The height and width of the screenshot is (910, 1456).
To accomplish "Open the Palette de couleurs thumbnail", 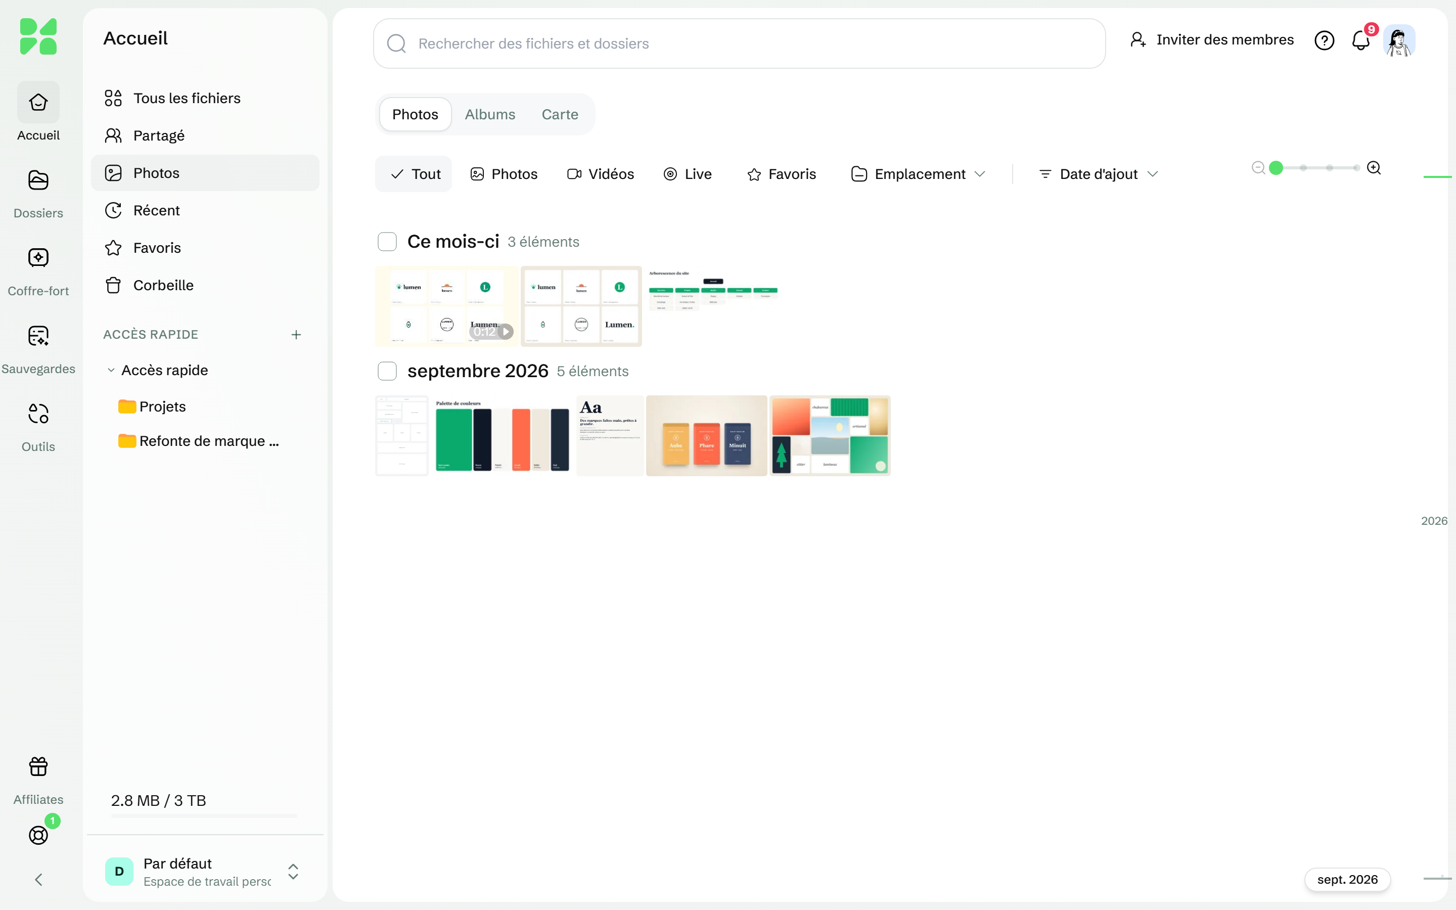I will click(502, 436).
